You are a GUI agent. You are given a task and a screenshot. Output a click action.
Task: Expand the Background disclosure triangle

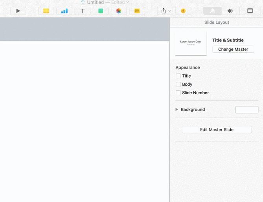pos(177,109)
